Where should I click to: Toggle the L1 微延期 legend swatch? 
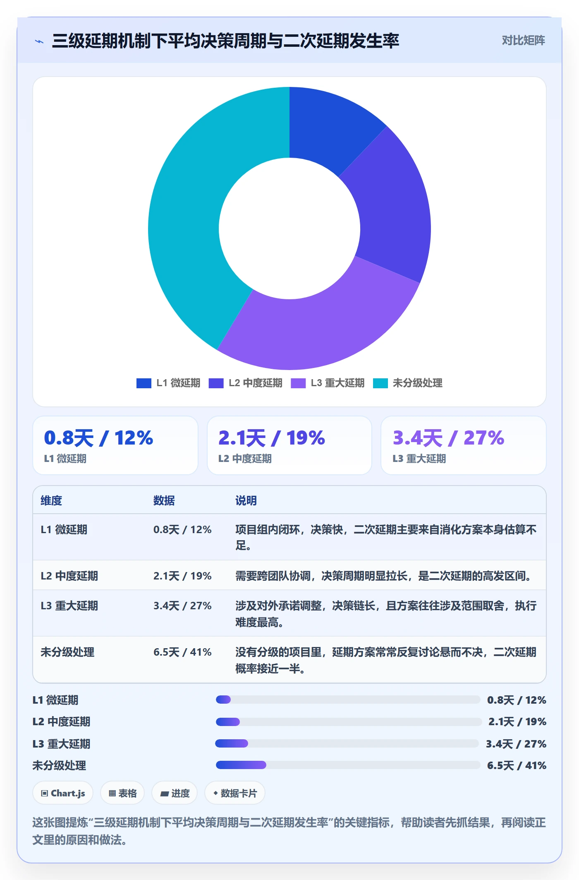[x=144, y=383]
